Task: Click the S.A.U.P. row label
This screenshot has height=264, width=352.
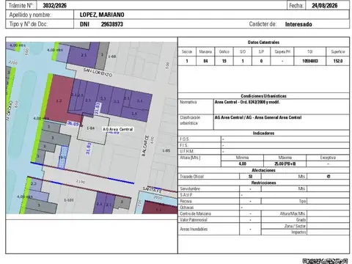Action: click(x=186, y=195)
